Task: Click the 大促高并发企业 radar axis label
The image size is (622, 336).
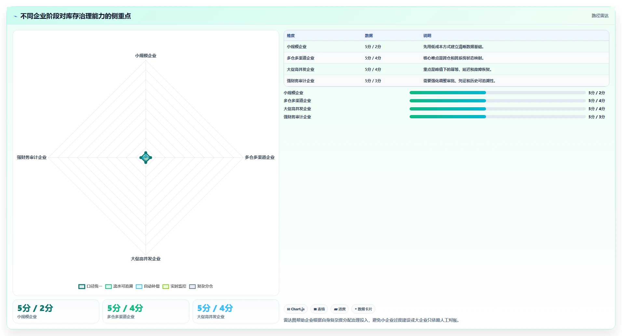Action: (x=146, y=259)
